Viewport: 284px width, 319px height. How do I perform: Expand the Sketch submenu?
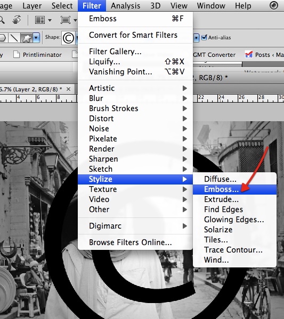point(135,169)
